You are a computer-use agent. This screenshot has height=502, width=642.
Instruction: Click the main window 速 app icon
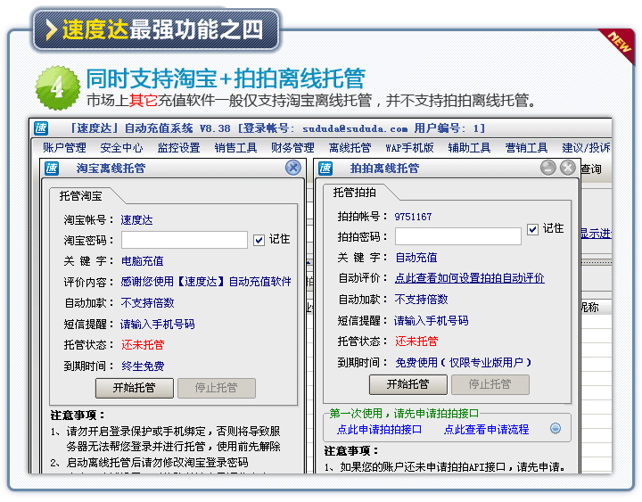coord(41,128)
